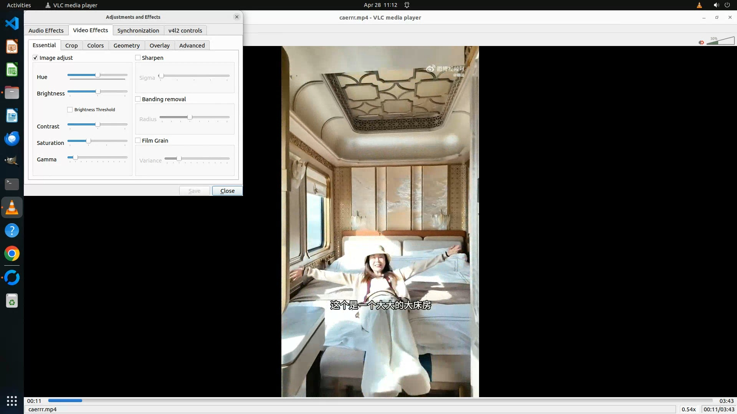Viewport: 737px width, 414px height.
Task: Open Thunderbird mail from dock
Action: [x=12, y=138]
